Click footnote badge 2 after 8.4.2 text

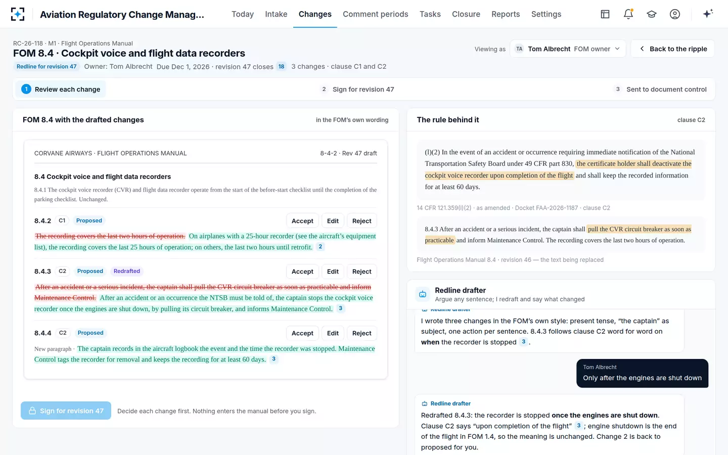(320, 247)
